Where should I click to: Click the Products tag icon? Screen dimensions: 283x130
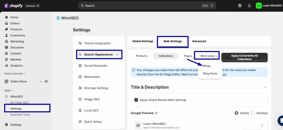pyautogui.click(x=7, y=29)
